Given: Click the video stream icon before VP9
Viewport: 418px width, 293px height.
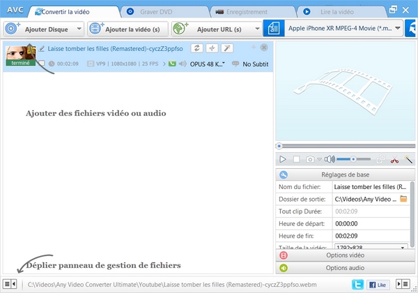Looking at the screenshot, I should coord(91,63).
